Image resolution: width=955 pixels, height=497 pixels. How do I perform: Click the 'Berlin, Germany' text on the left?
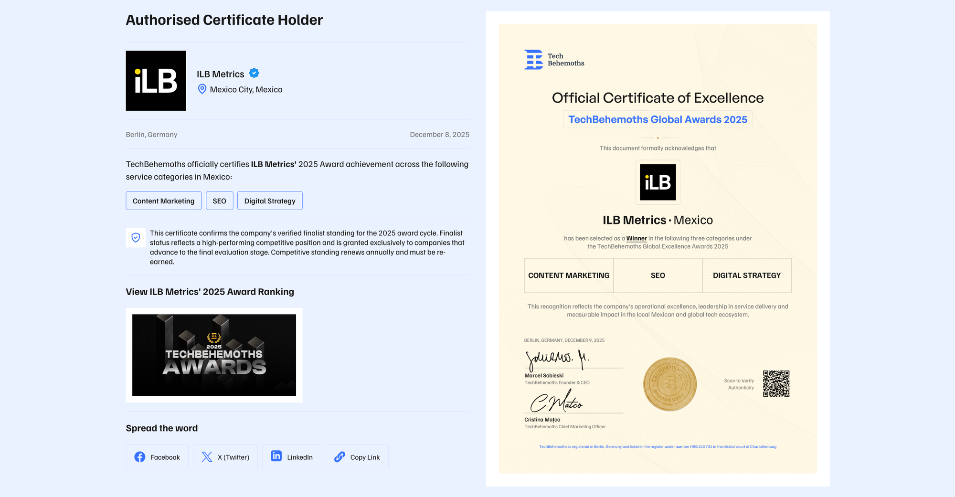point(152,135)
